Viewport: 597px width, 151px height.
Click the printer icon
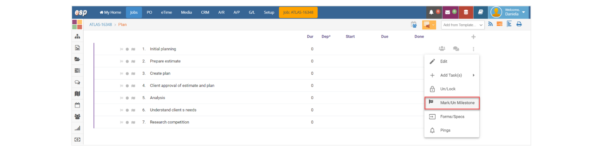pyautogui.click(x=519, y=24)
